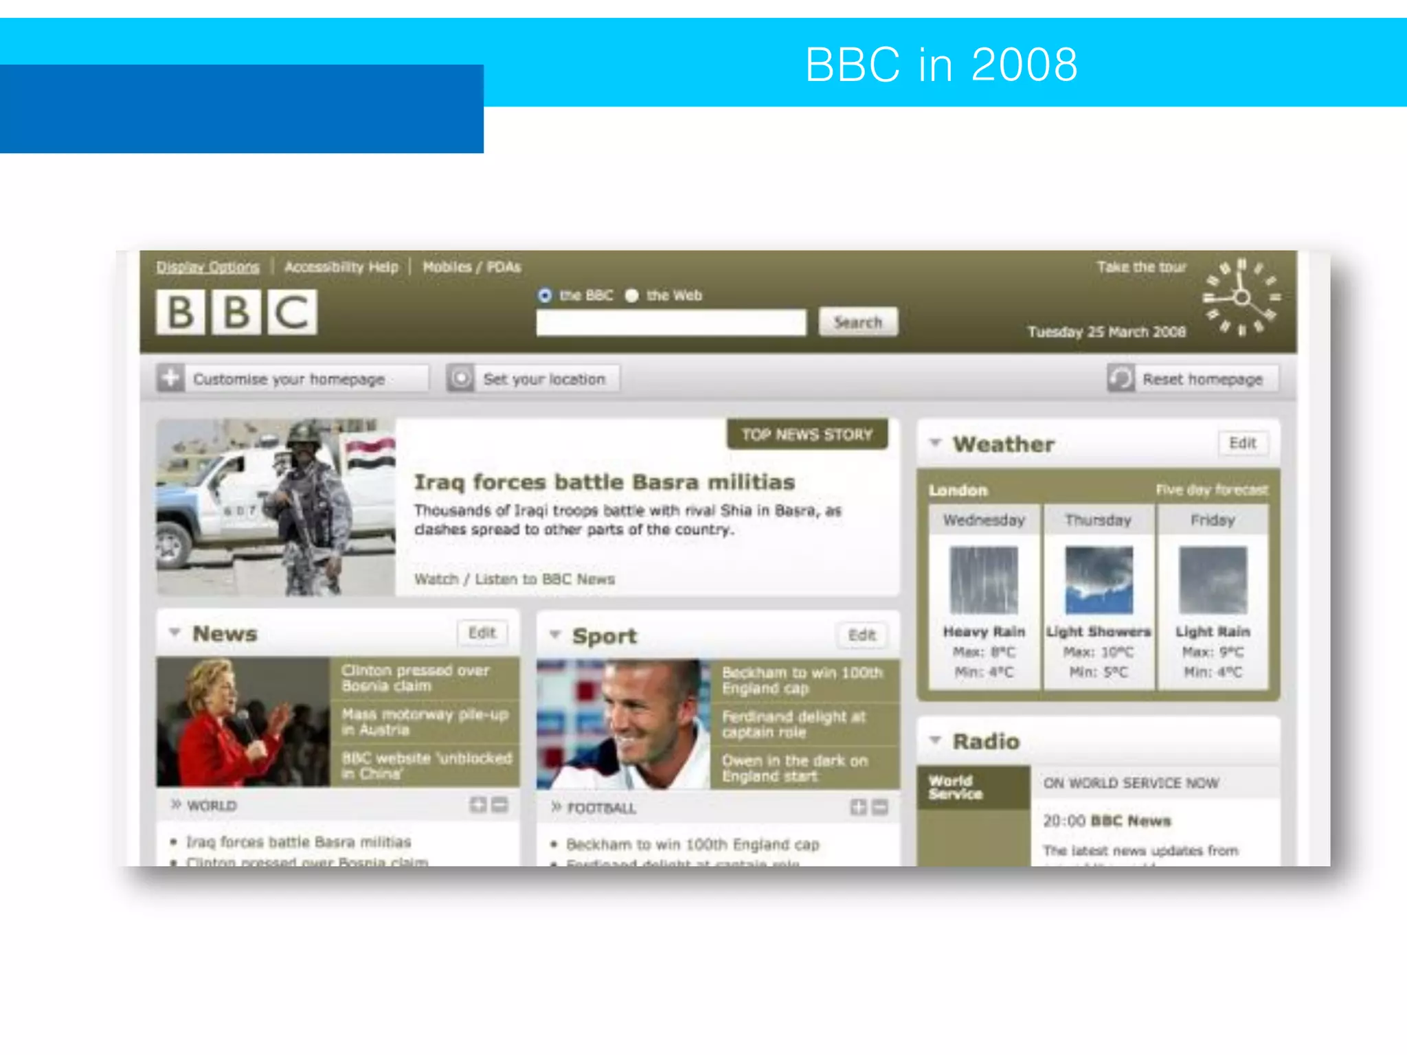Open Mobiles / PDAs link
Screen dimensions: 1407x1055
472,266
